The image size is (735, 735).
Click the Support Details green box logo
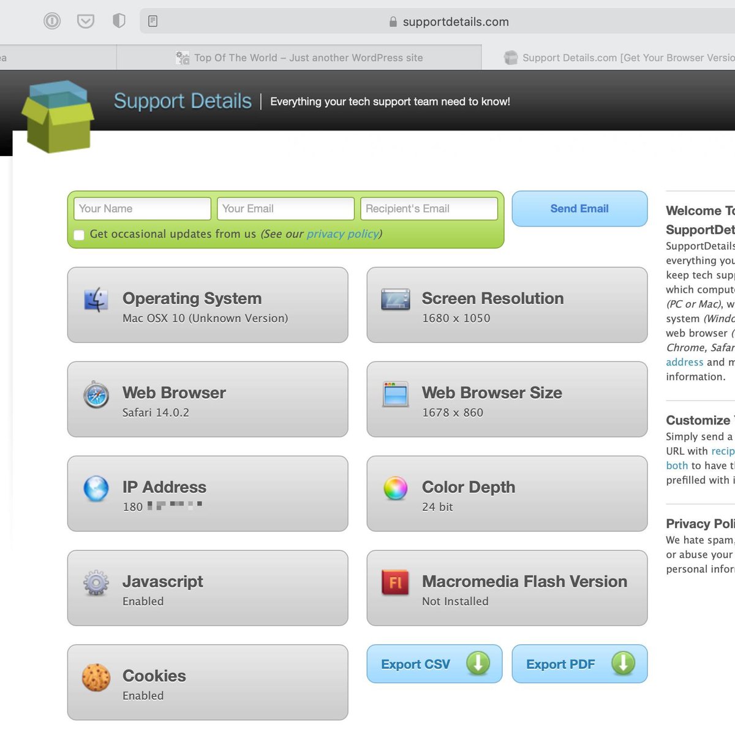[x=58, y=116]
